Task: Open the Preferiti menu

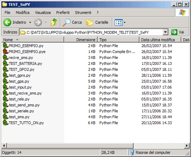Action: click(x=63, y=12)
